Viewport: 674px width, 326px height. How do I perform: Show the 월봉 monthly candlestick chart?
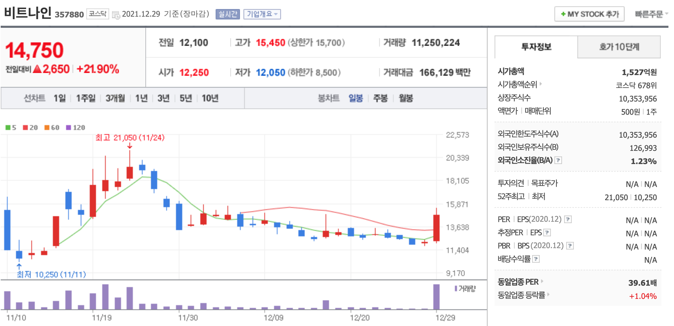point(406,98)
